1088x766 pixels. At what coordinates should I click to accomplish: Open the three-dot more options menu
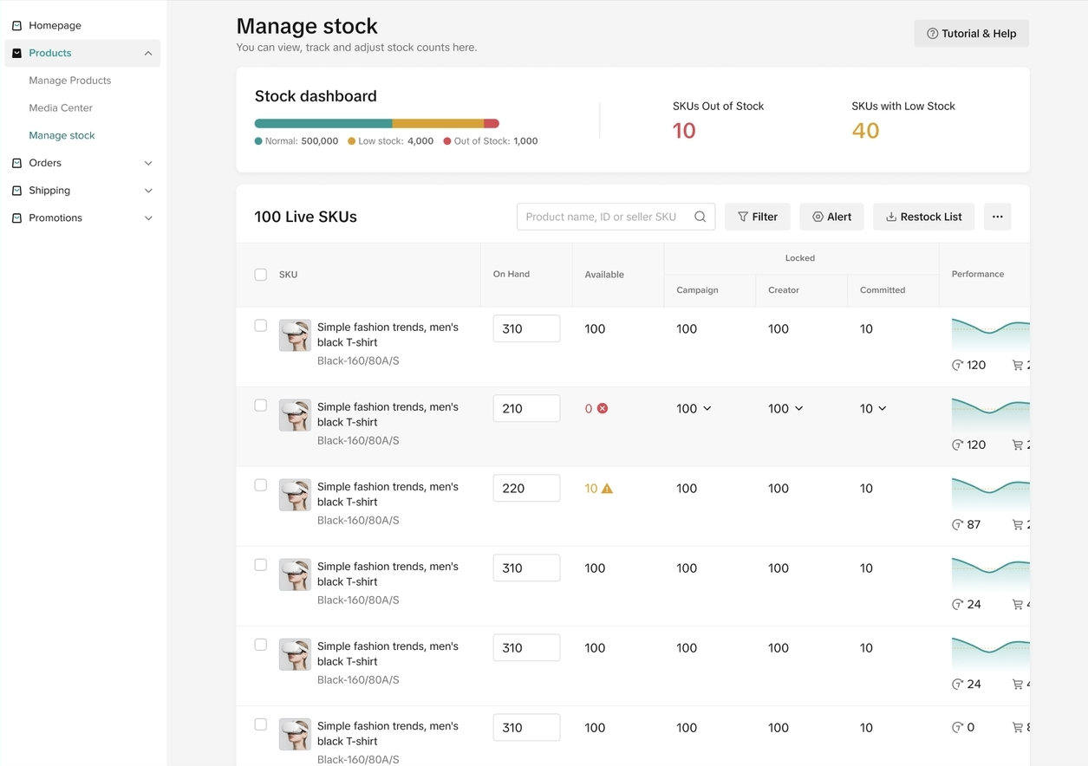tap(997, 217)
